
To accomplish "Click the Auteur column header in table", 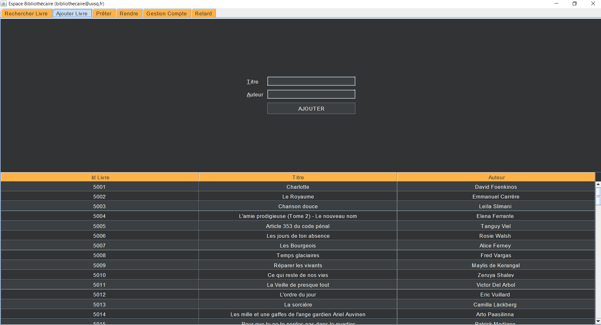I will (496, 177).
